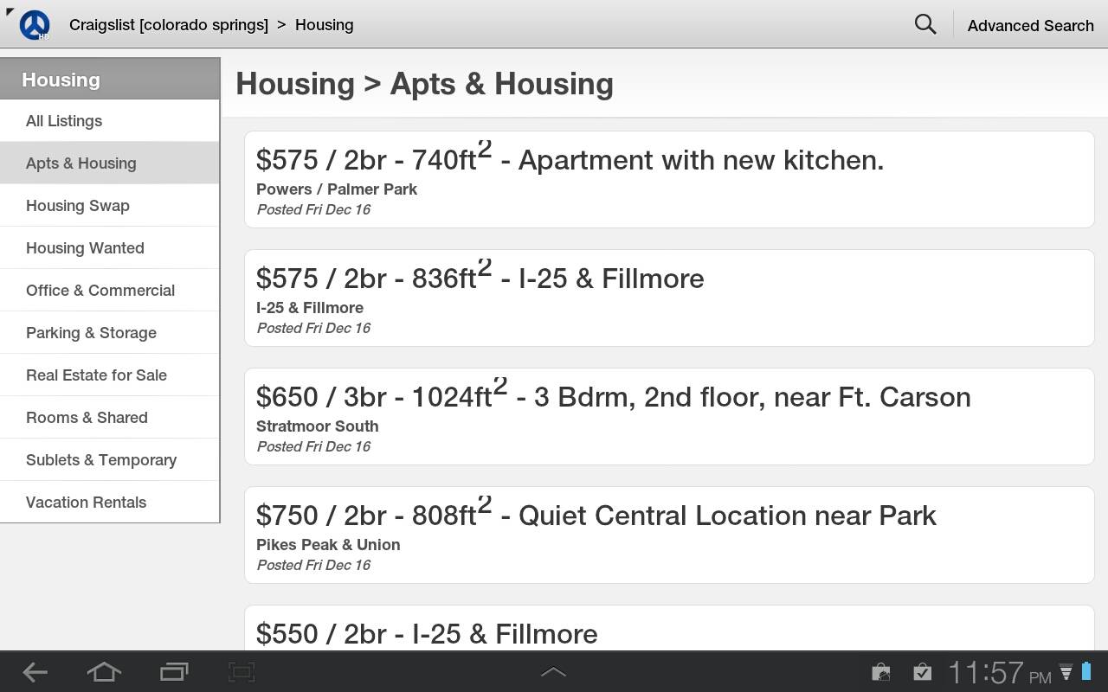Open $575 Apartment with new kitchen listing
Image resolution: width=1108 pixels, height=692 pixels.
click(x=669, y=180)
